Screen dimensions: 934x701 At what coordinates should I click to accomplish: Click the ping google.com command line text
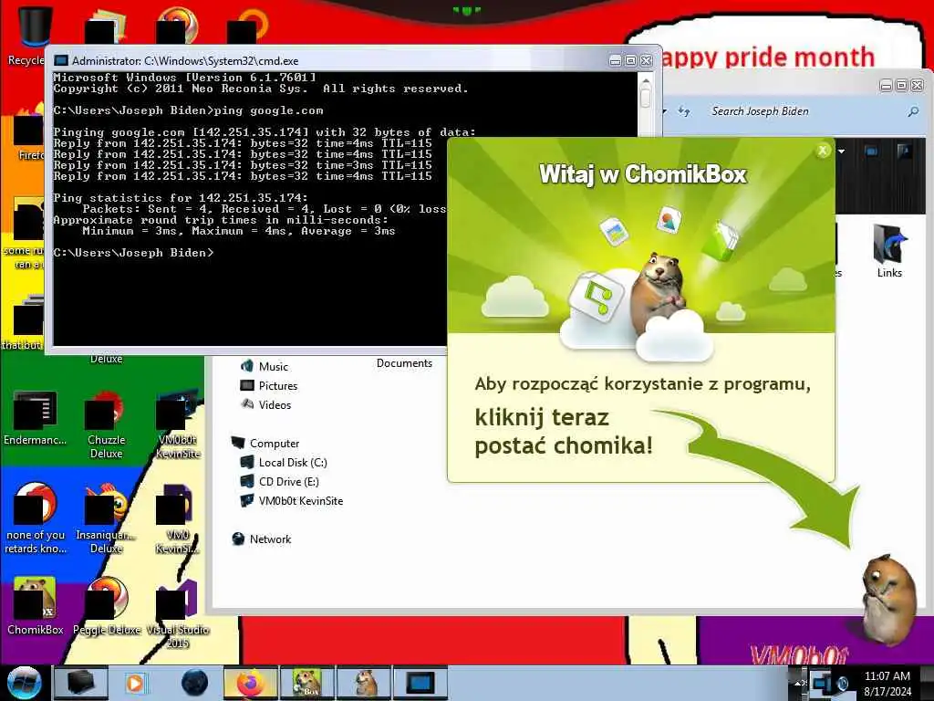click(269, 110)
